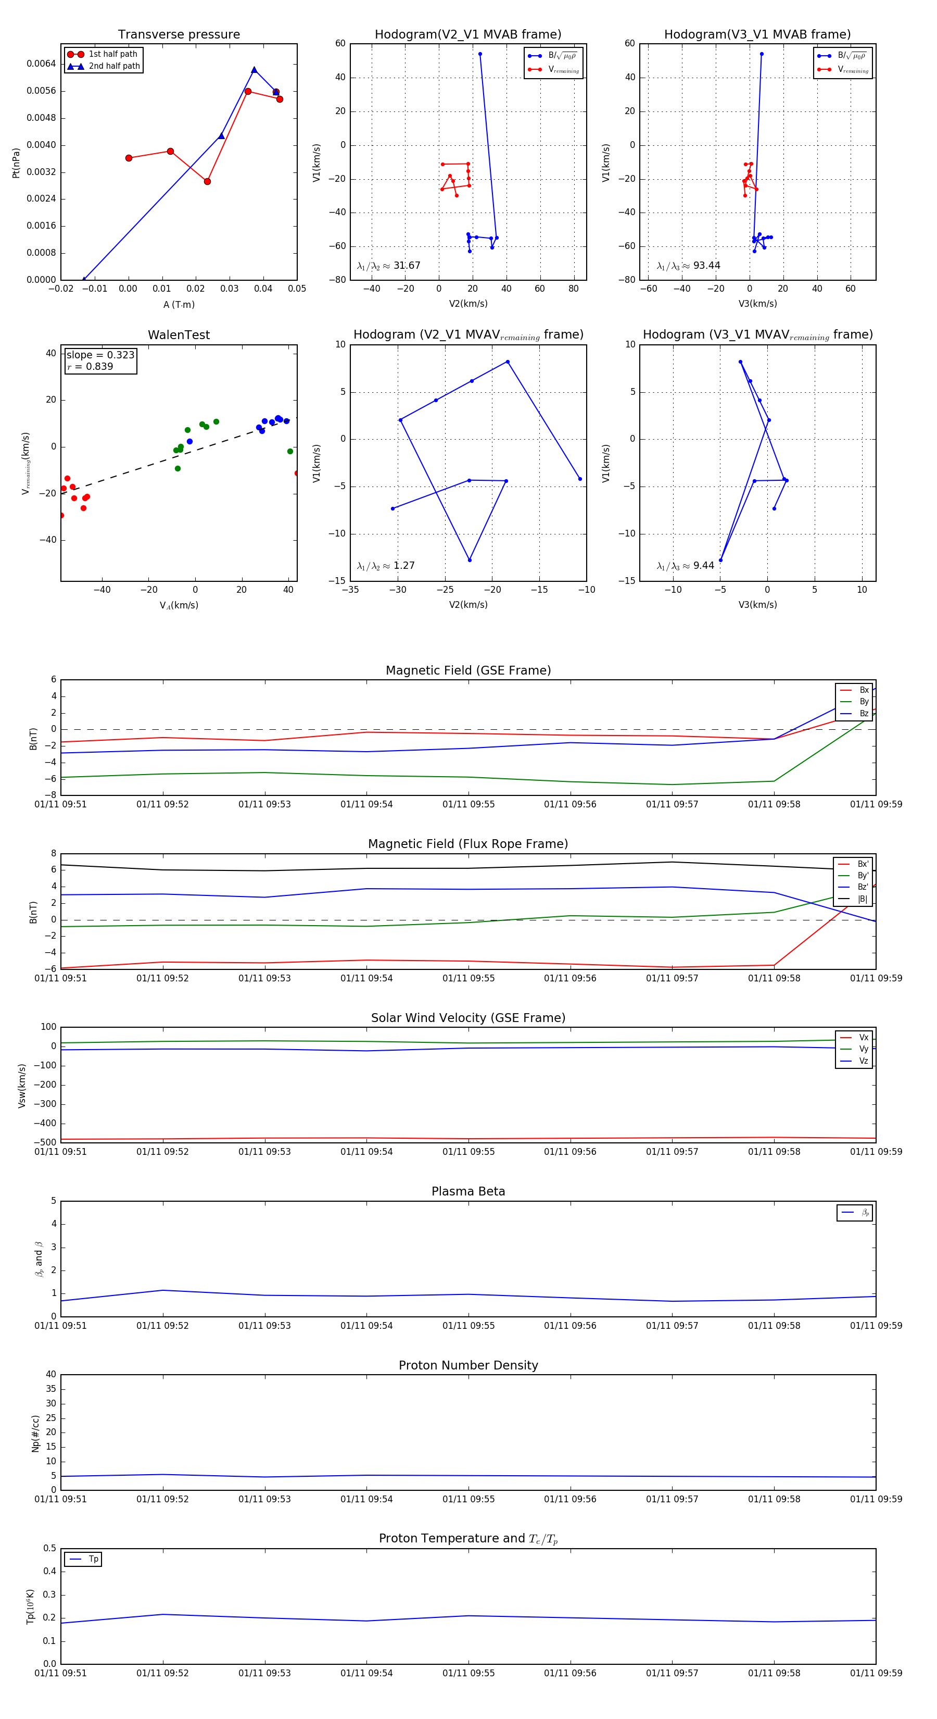Click the 'Bz' legend entry in GSE magnetic field
937x1719 pixels.
point(854,713)
